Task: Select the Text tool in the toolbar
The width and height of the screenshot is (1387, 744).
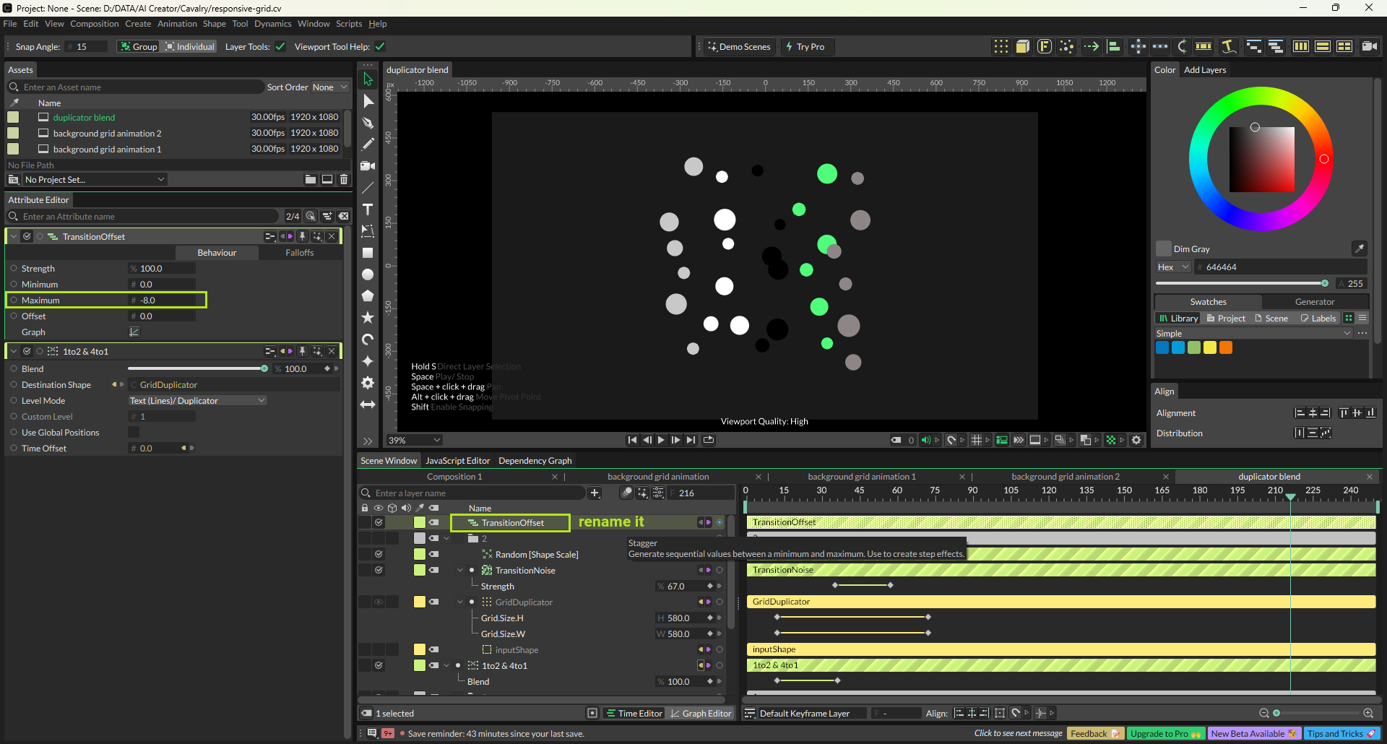Action: coord(368,209)
